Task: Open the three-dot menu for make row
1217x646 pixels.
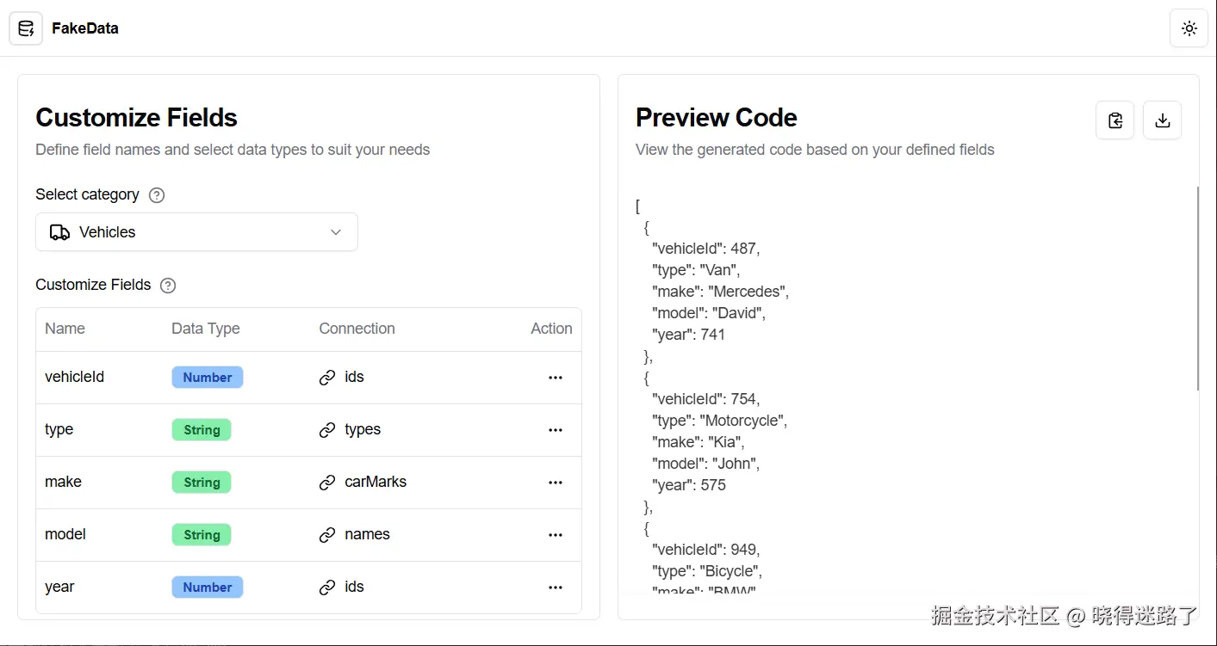Action: pyautogui.click(x=556, y=483)
